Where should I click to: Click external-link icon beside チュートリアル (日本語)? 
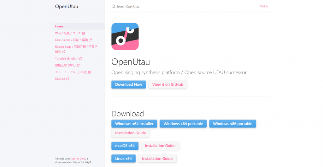click(90, 72)
